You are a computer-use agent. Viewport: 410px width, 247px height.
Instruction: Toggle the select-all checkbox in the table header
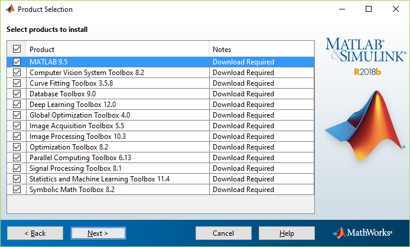point(17,49)
